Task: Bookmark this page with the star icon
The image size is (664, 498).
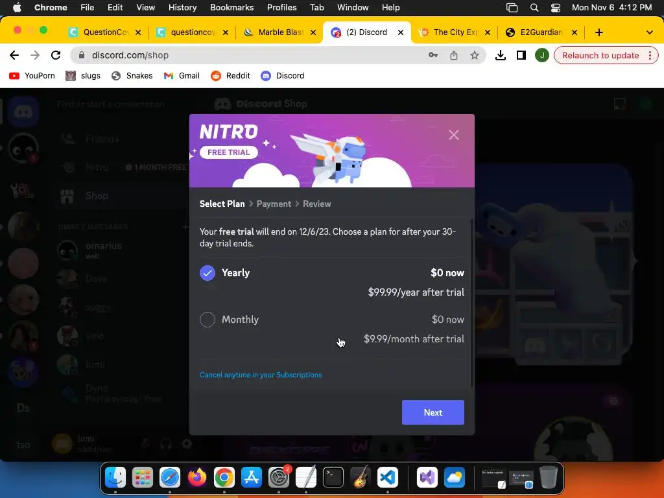Action: click(x=474, y=56)
